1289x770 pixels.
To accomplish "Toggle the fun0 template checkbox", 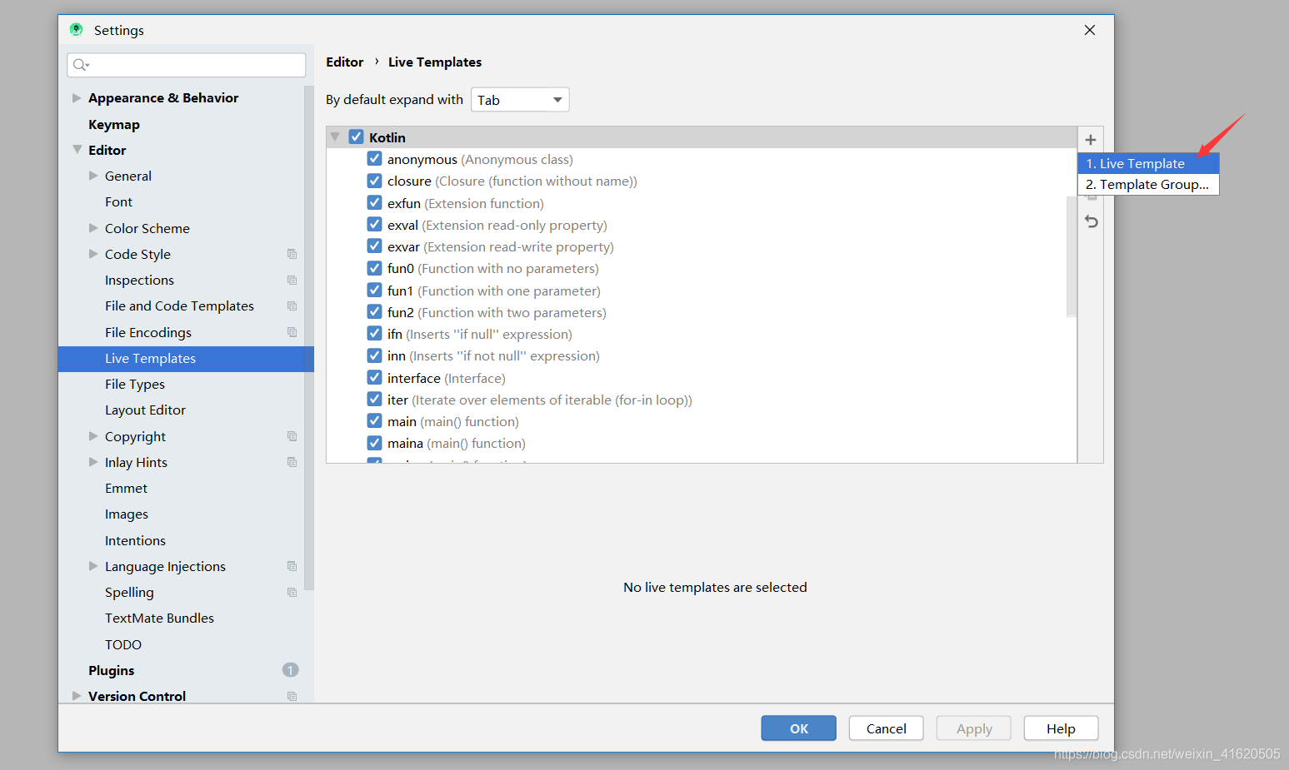I will pyautogui.click(x=374, y=267).
